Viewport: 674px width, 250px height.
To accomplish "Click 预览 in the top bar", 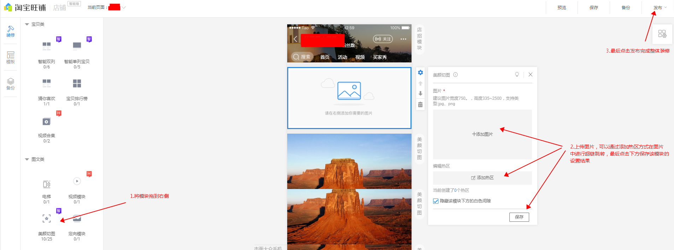I will (x=562, y=7).
